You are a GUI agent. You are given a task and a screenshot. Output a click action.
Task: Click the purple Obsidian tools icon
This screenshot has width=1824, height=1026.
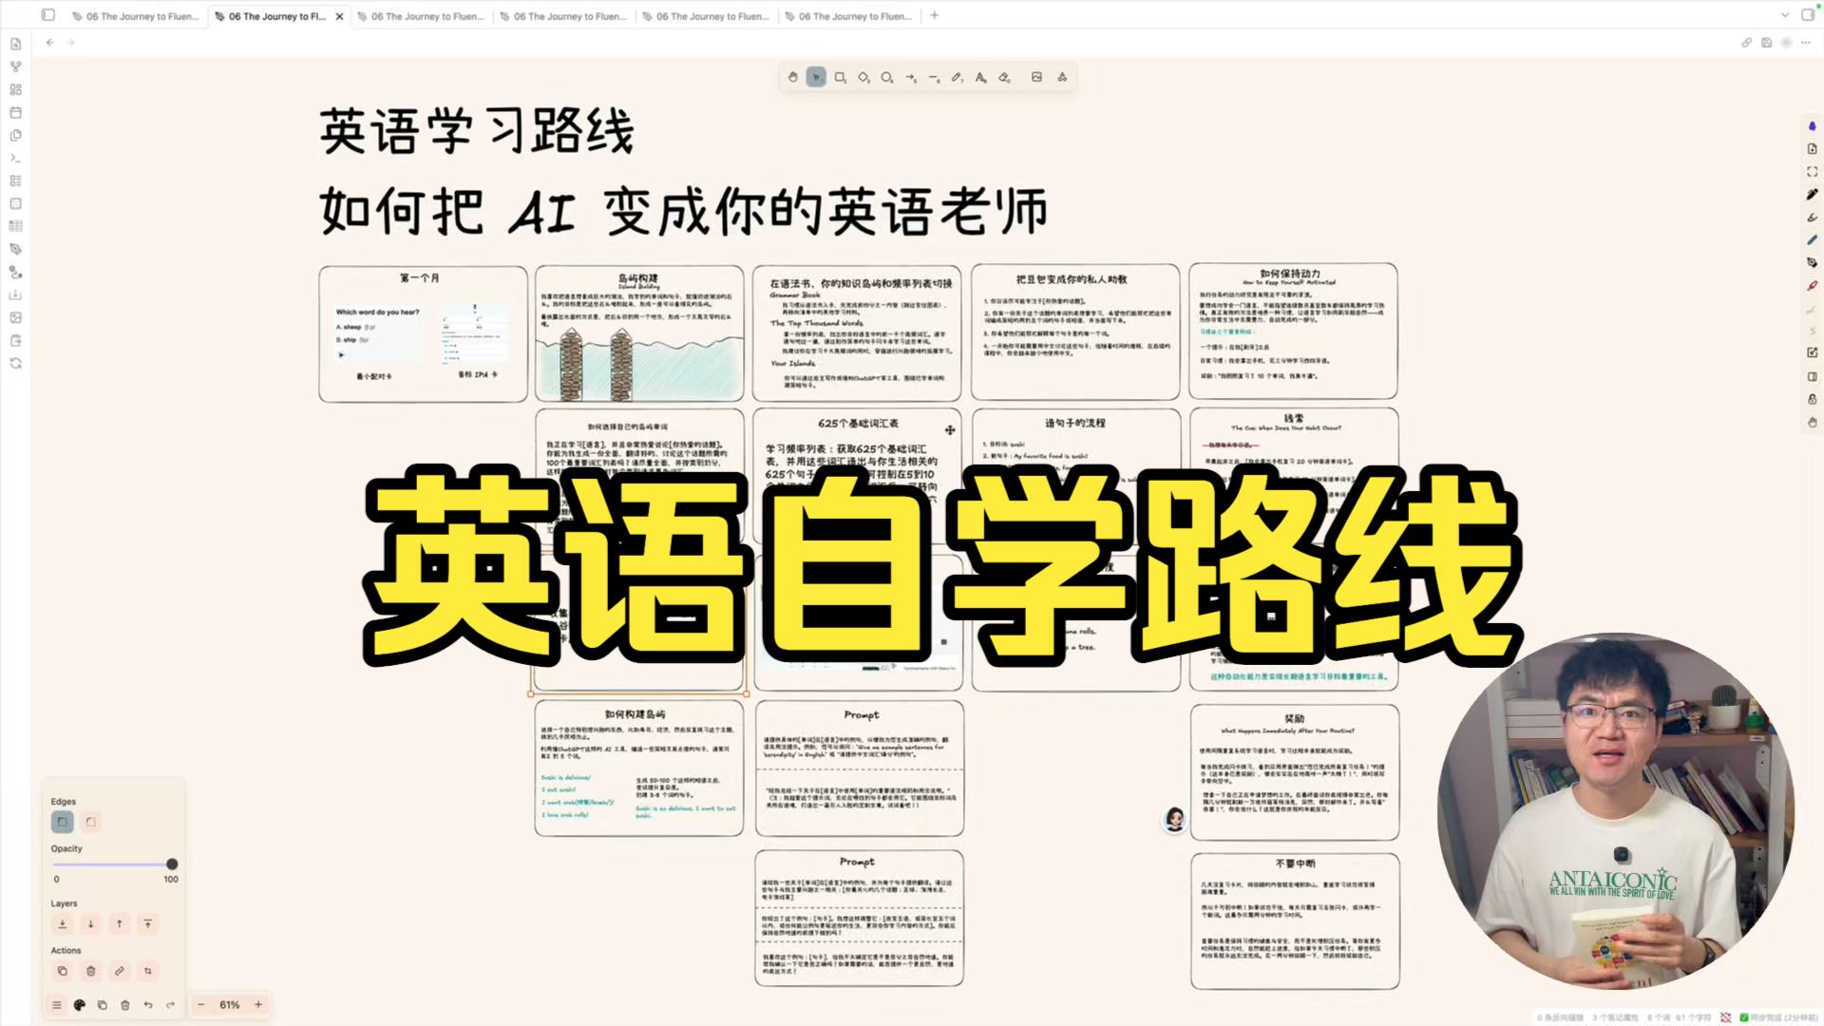pyautogui.click(x=1812, y=126)
